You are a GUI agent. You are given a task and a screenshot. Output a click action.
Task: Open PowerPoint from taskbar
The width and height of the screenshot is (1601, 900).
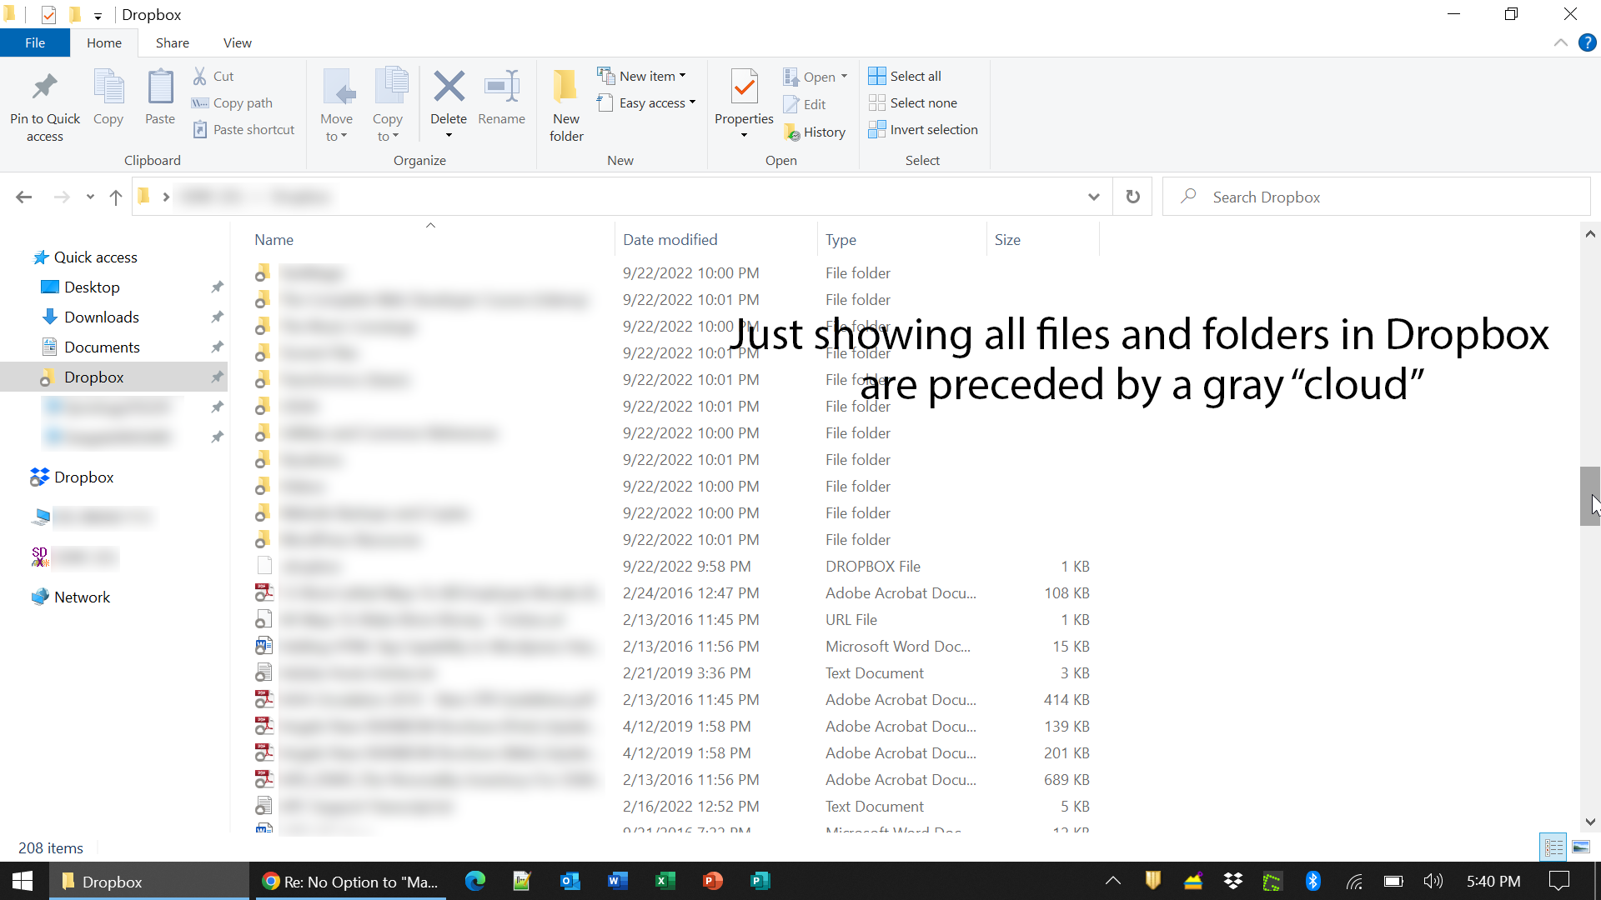pos(713,881)
